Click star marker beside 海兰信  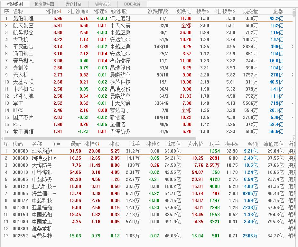[55, 193]
